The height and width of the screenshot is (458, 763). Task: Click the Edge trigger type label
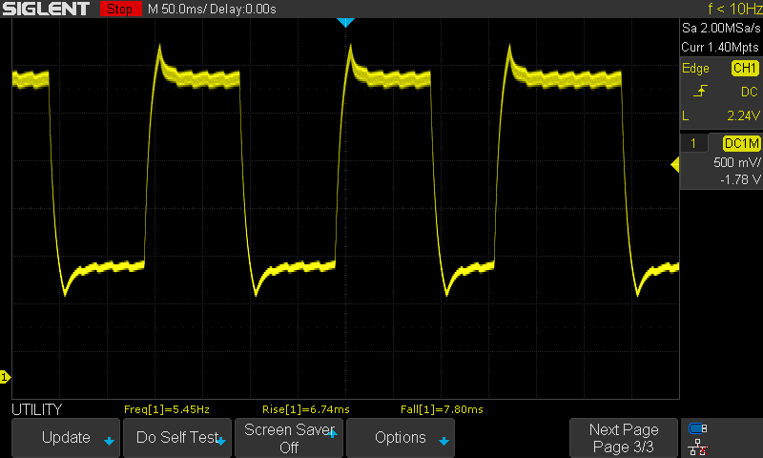click(695, 68)
